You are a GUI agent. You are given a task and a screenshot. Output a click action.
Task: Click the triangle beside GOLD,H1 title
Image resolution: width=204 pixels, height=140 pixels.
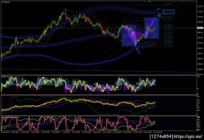pyautogui.click(x=2, y=2)
